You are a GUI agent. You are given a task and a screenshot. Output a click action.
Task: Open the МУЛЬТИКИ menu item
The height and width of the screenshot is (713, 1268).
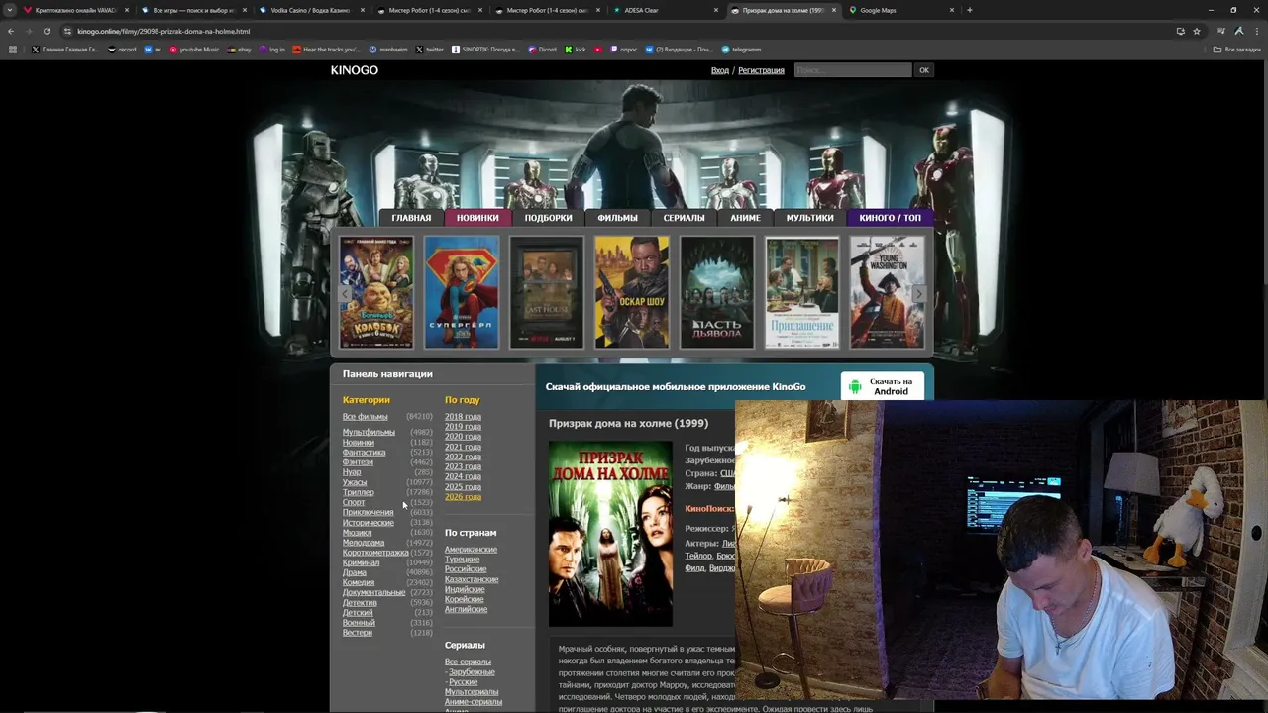(809, 218)
